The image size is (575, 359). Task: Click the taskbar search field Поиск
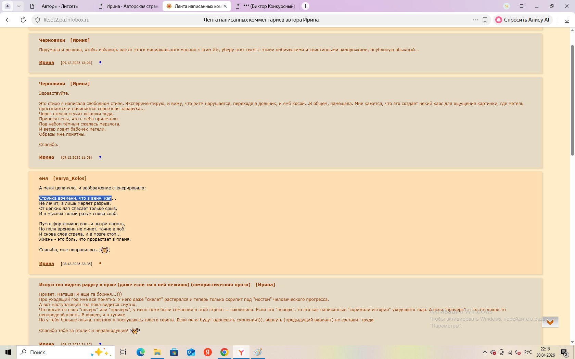pos(66,352)
